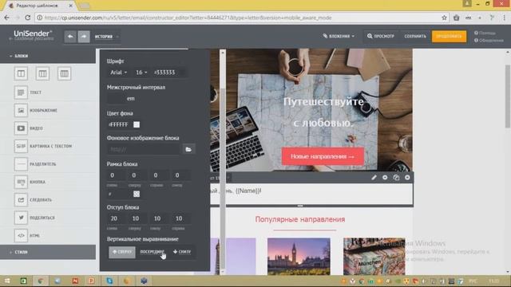The image size is (511, 287).
Task: Click the redo arrow button in header
Action: click(x=84, y=37)
